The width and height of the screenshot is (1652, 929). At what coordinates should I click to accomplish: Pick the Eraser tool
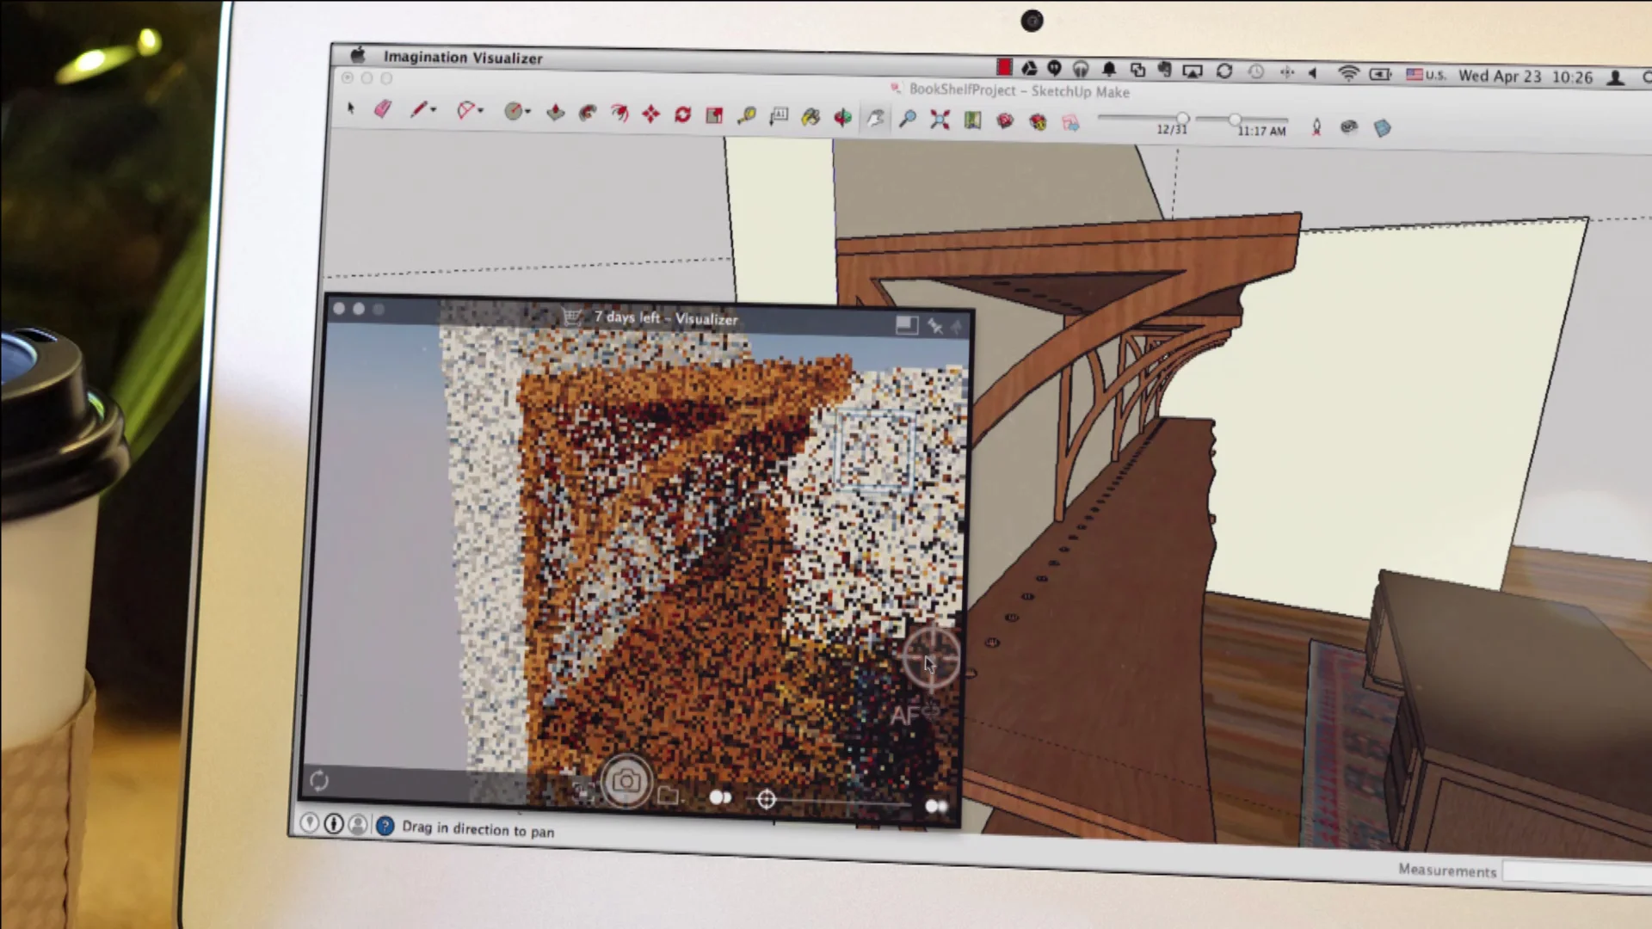point(382,108)
